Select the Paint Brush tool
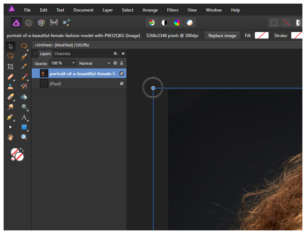The image size is (306, 234). click(x=24, y=77)
